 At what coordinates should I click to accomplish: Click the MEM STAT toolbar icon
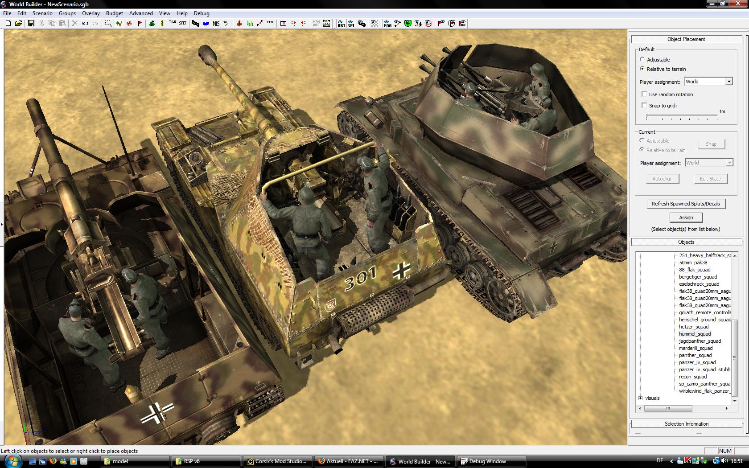click(x=327, y=23)
